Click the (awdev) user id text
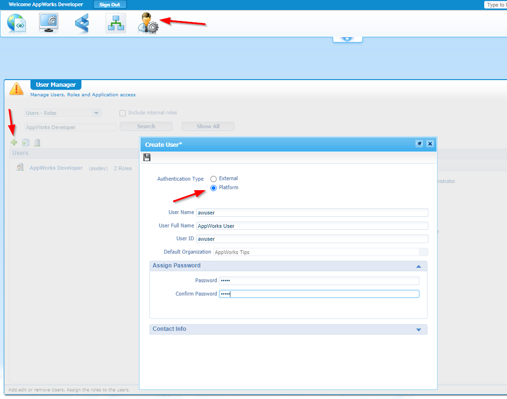507x399 pixels. tap(98, 168)
